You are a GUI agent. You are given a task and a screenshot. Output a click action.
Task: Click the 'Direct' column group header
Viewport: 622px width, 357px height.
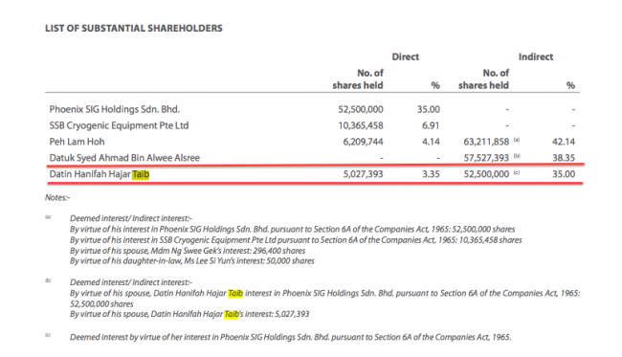pos(406,56)
